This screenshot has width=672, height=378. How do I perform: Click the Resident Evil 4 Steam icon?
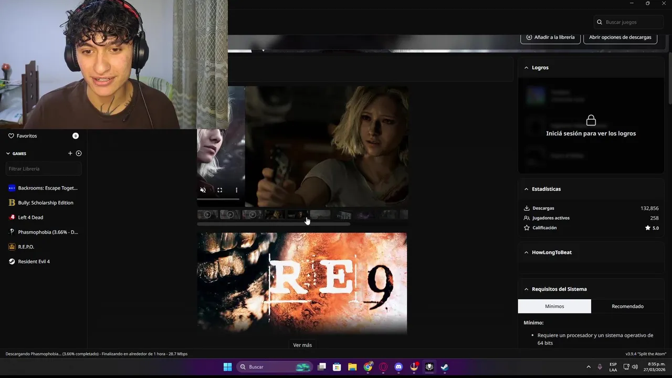click(x=12, y=261)
